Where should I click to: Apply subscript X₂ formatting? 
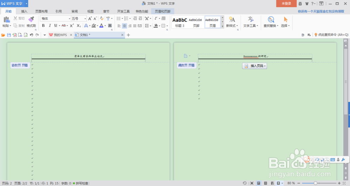point(78,25)
